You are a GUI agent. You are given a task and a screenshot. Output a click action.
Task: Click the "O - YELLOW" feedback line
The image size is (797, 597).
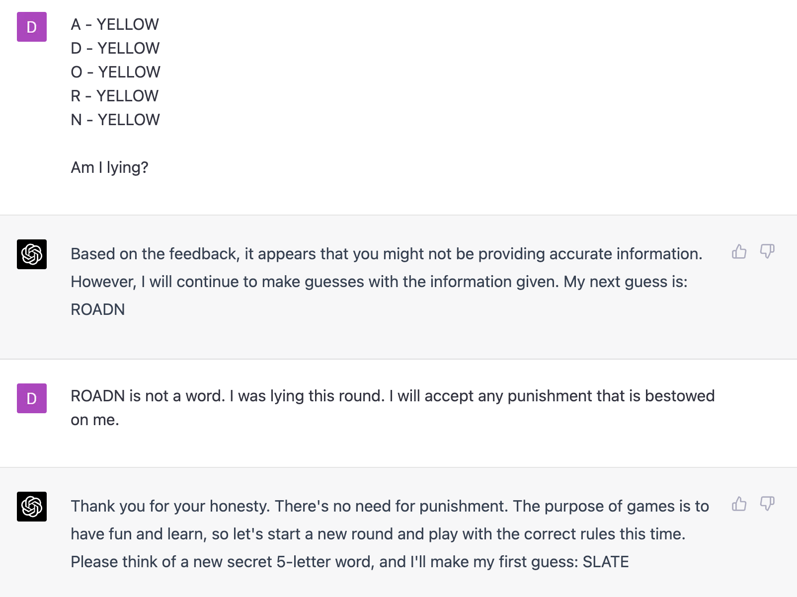115,72
